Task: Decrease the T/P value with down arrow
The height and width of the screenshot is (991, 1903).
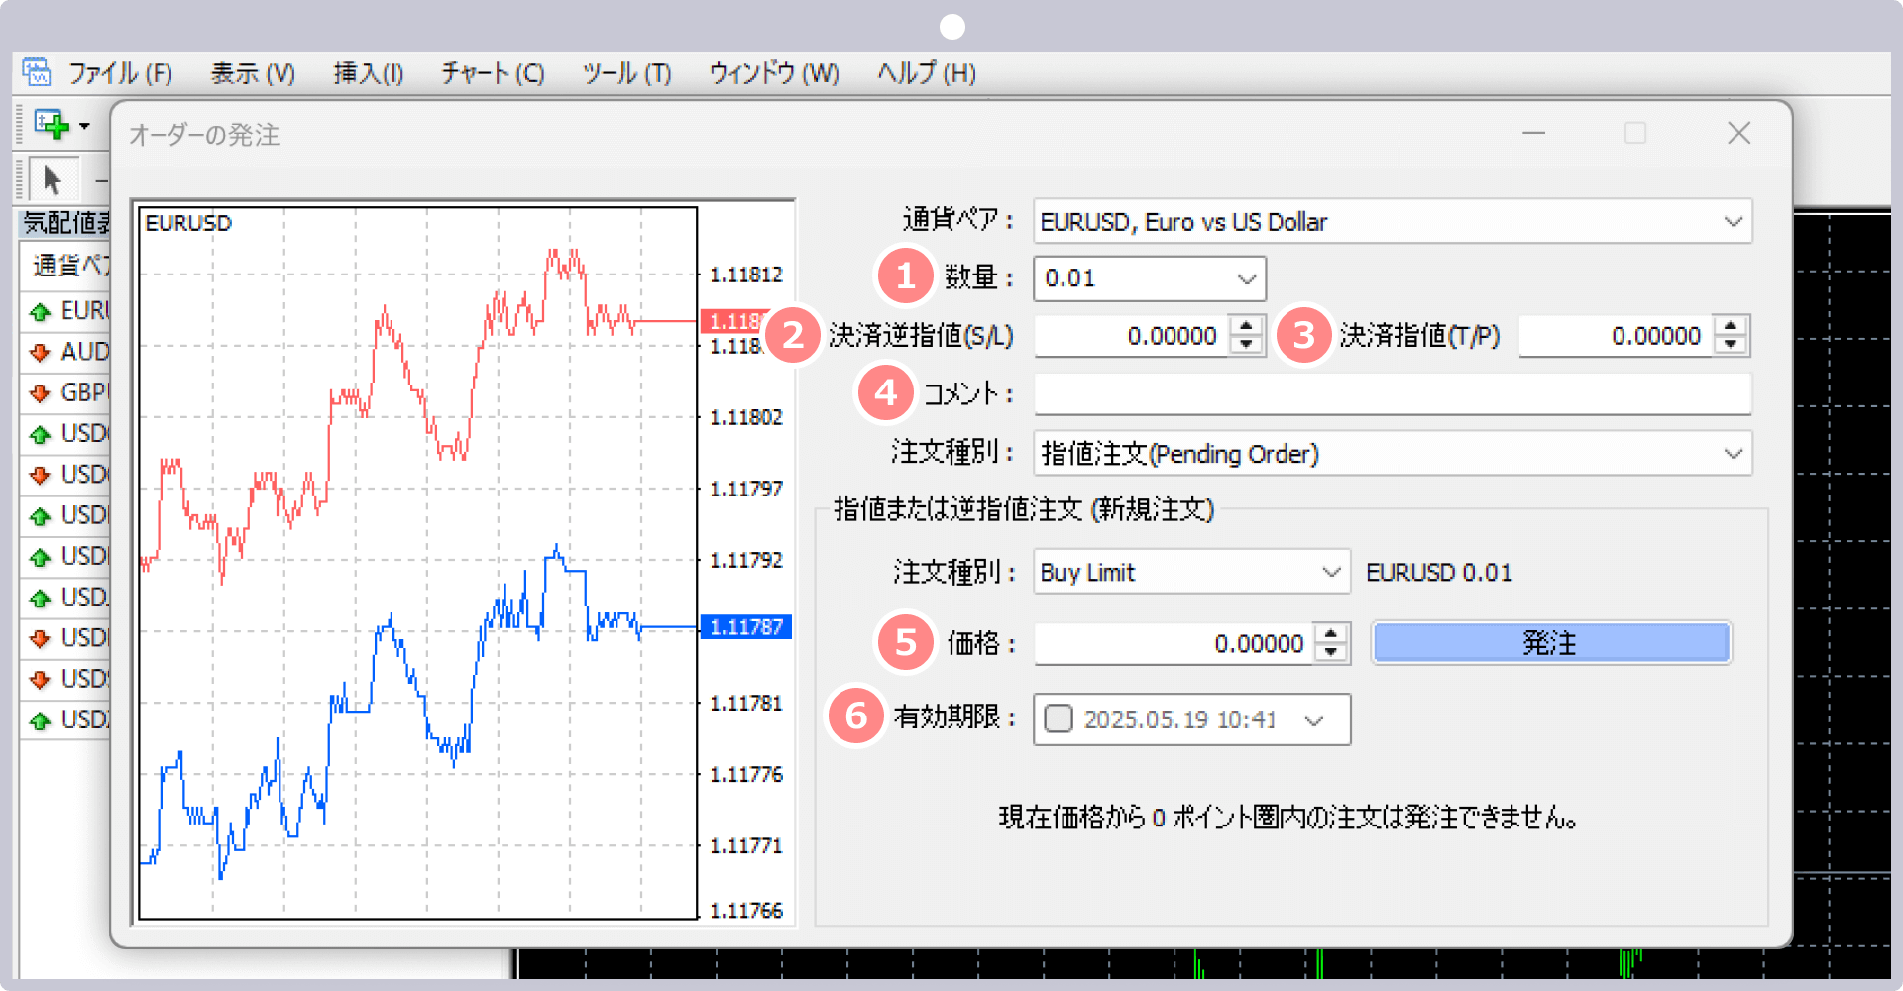Action: pyautogui.click(x=1731, y=345)
